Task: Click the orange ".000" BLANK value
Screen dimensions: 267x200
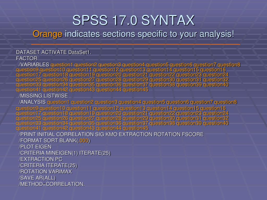Action: click(83, 141)
